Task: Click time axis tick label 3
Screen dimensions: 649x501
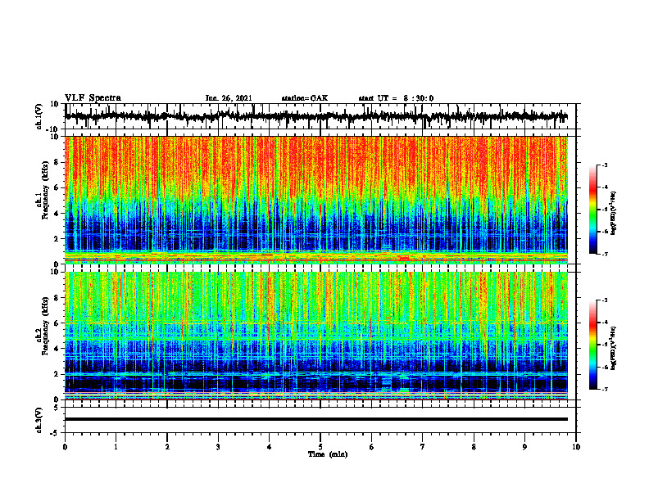Action: point(218,447)
